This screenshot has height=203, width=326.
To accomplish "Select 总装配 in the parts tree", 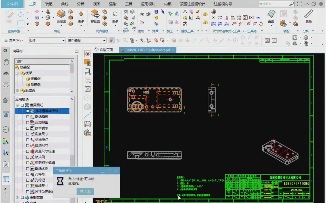I will click(x=25, y=67).
